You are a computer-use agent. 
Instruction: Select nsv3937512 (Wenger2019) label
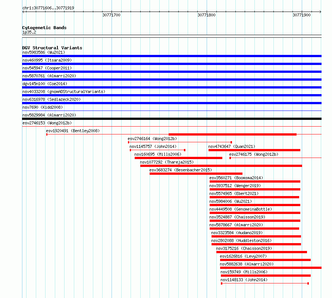point(235,186)
